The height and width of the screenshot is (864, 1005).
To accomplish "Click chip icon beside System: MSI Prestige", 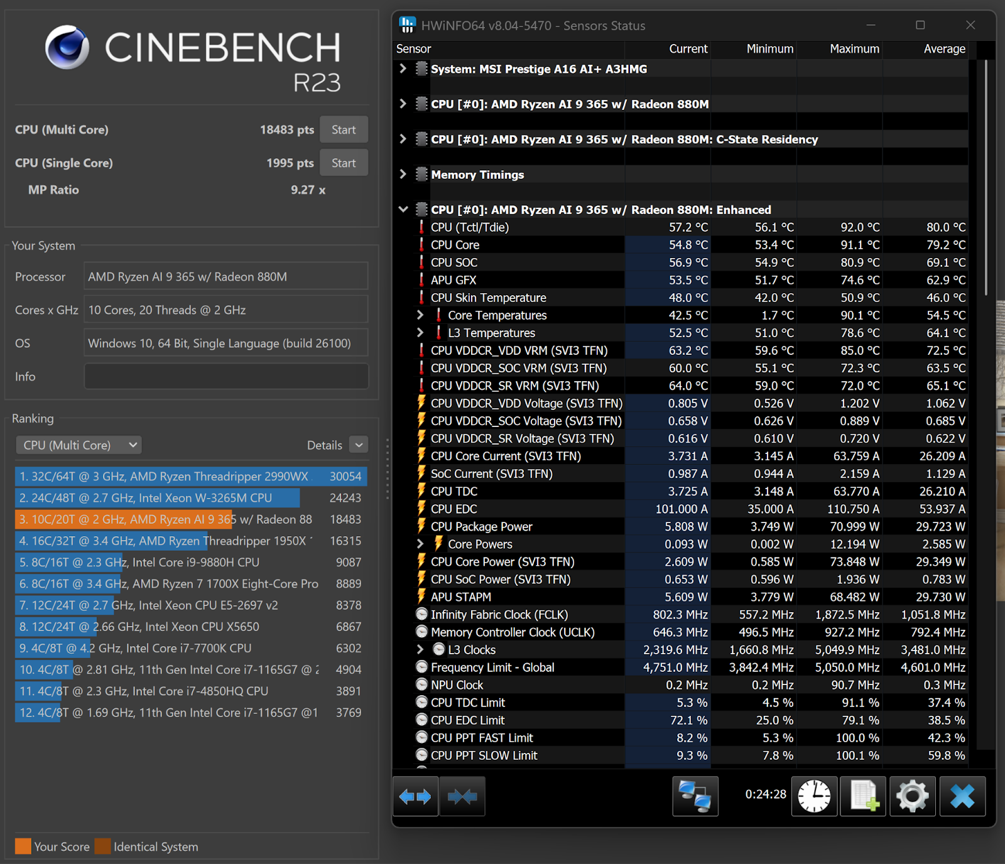I will click(x=421, y=68).
